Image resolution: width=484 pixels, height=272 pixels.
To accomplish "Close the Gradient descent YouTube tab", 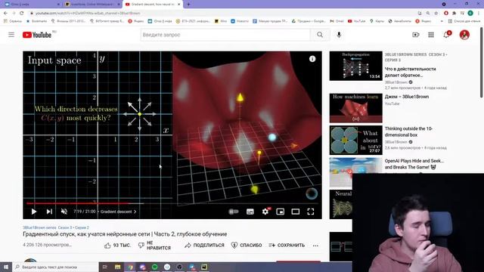I will click(x=178, y=5).
